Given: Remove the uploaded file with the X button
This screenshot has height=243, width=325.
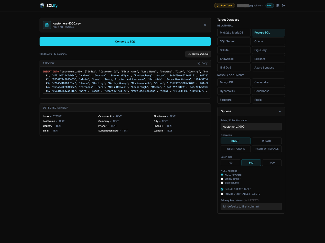Looking at the screenshot, I should (205, 25).
